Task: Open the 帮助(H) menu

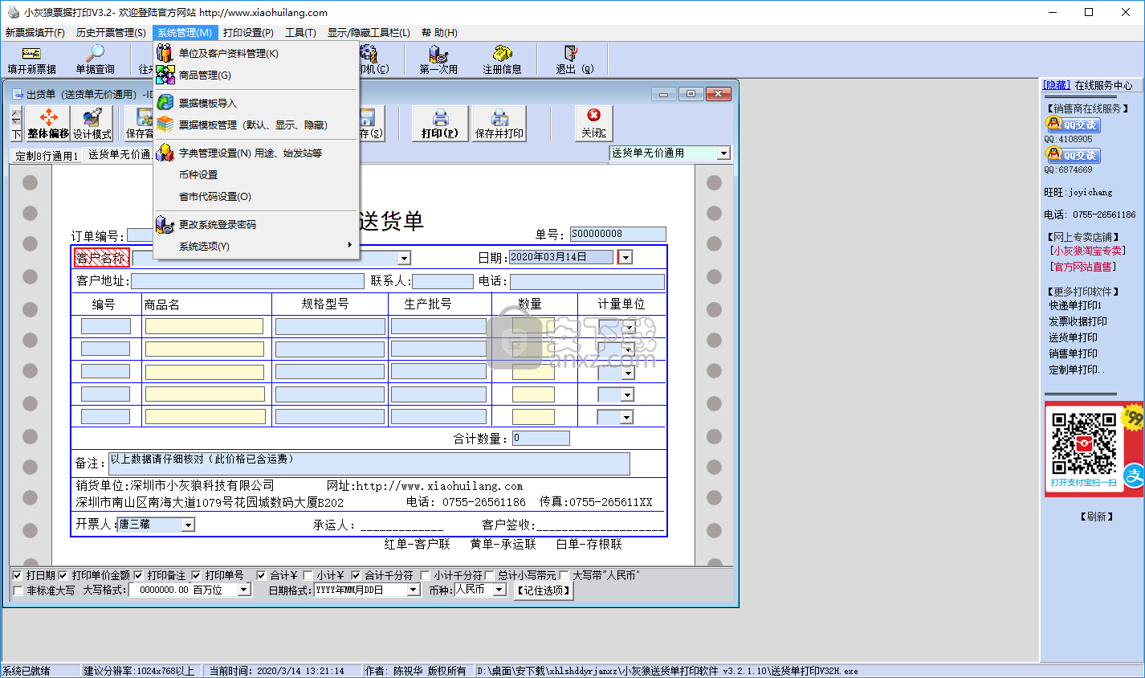Action: pos(439,33)
